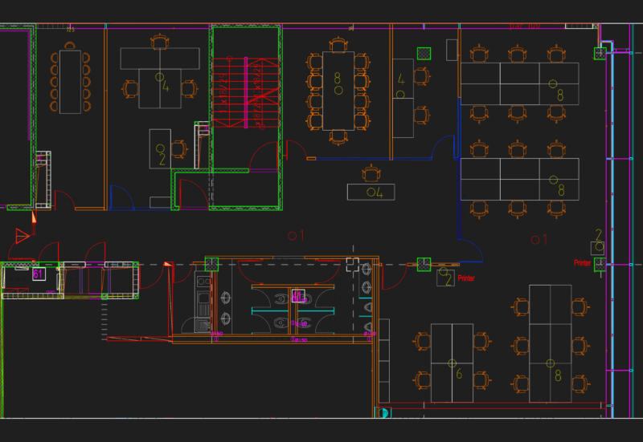643x442 pixels.
Task: Select the green hatched column above the central "2" box
Action: (424, 265)
